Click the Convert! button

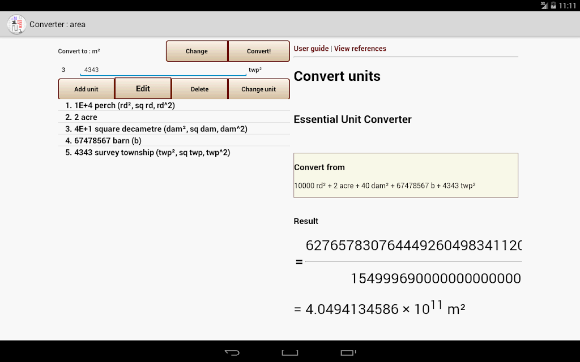(x=259, y=51)
